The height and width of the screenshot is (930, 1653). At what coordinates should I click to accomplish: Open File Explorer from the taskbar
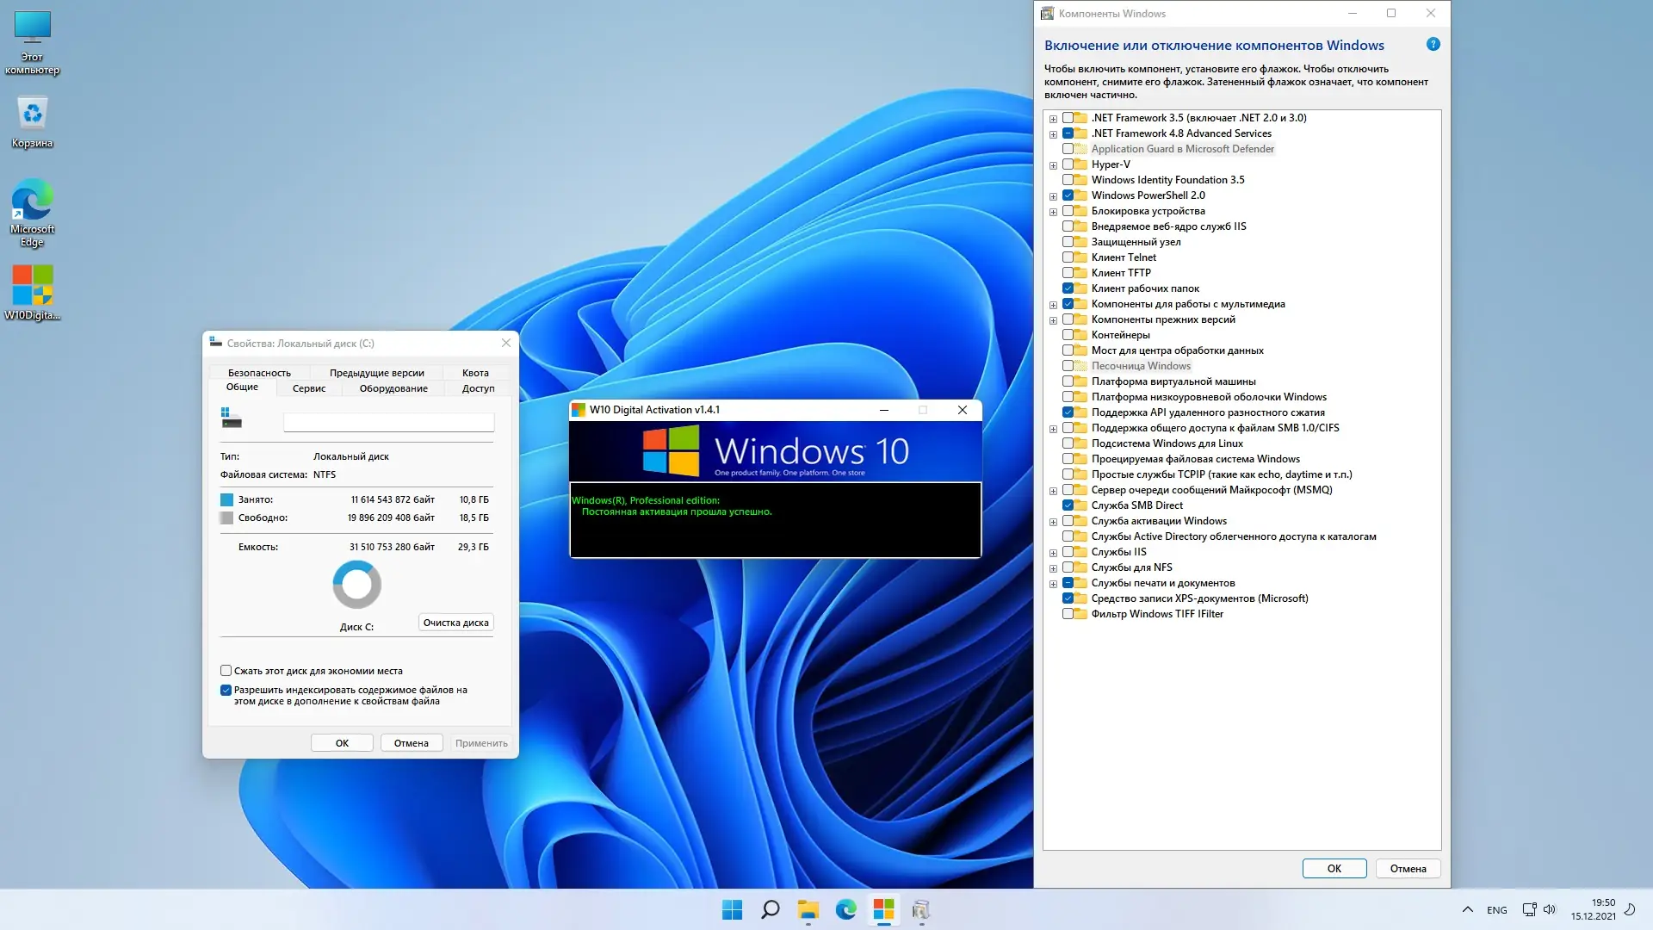(x=808, y=909)
